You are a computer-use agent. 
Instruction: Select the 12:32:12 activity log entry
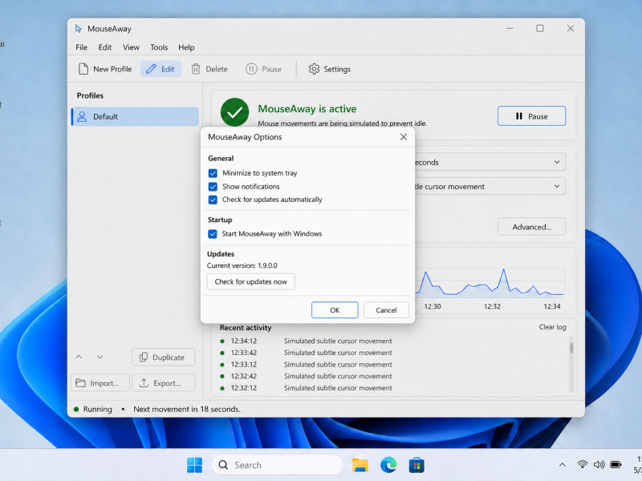[307, 388]
